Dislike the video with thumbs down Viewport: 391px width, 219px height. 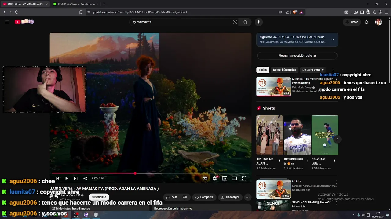click(185, 197)
